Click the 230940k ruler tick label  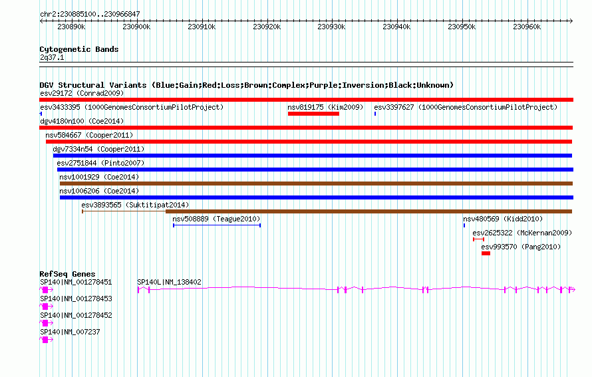396,27
